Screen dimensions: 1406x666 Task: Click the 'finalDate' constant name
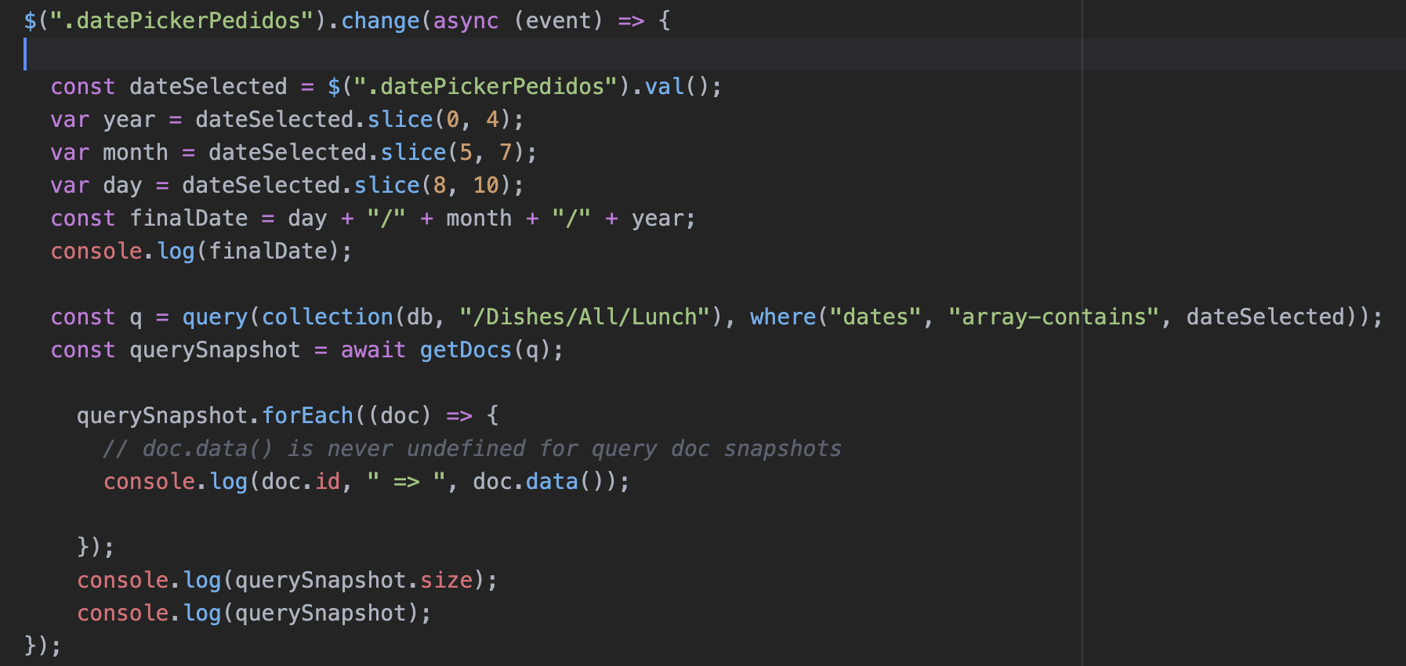[x=189, y=218]
